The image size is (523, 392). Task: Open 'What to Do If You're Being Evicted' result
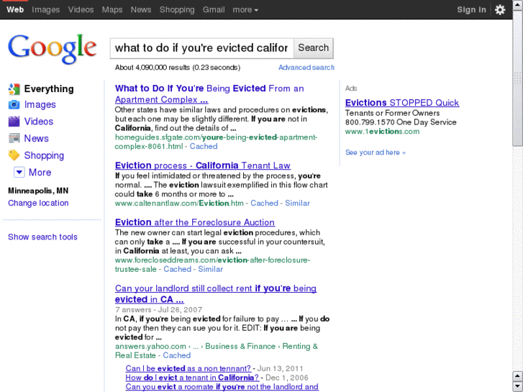coord(209,94)
